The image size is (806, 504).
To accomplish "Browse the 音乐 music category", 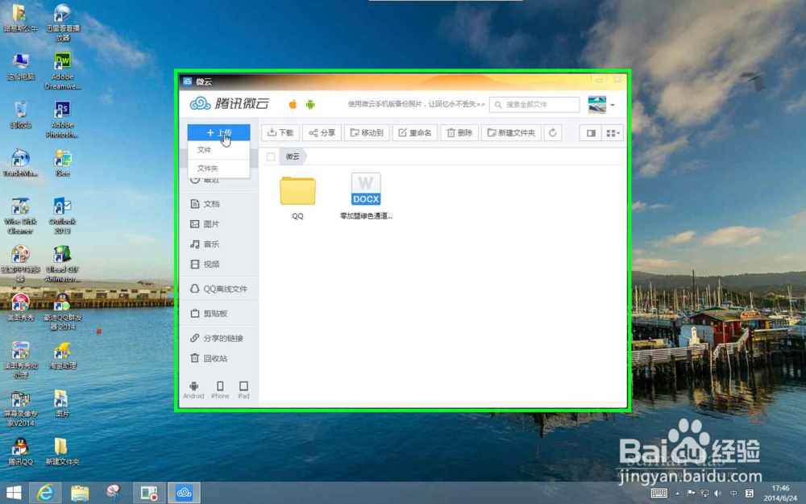I will 211,244.
